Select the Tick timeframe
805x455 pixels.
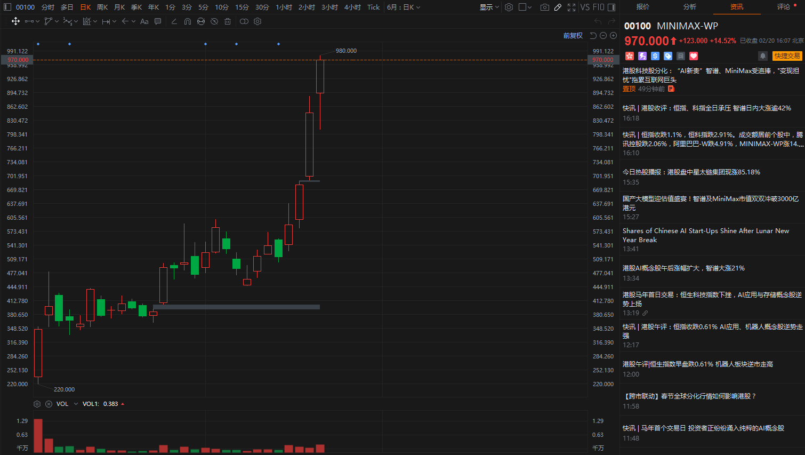pyautogui.click(x=373, y=7)
